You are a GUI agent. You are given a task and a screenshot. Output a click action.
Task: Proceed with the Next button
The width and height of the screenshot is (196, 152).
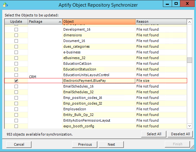click(111, 144)
